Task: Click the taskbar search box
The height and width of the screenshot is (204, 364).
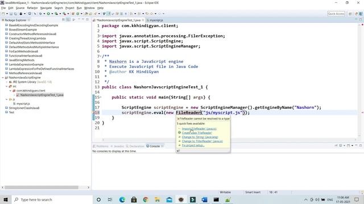Action: pyautogui.click(x=52, y=199)
